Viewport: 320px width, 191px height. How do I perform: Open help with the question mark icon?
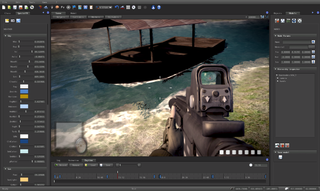tap(159, 7)
